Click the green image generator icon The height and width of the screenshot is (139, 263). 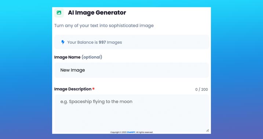tap(59, 13)
